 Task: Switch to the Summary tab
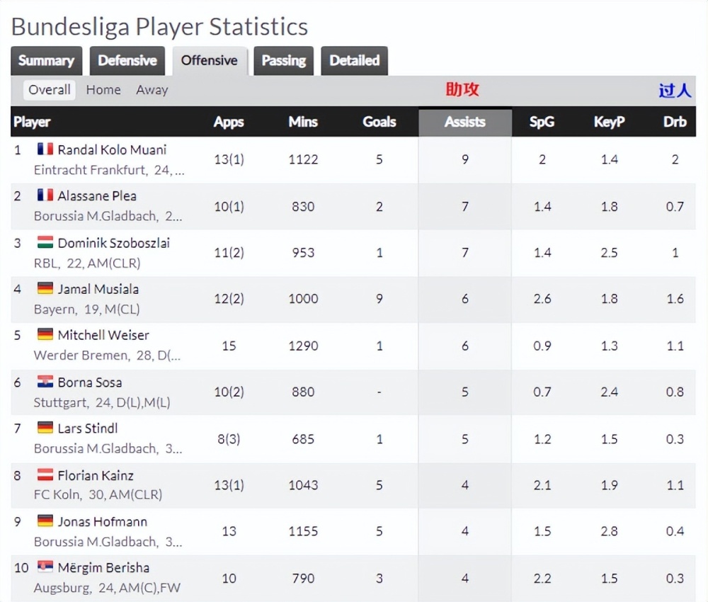pyautogui.click(x=47, y=60)
